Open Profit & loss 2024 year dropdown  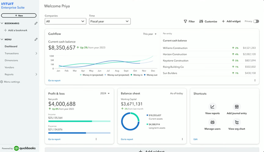point(105,94)
